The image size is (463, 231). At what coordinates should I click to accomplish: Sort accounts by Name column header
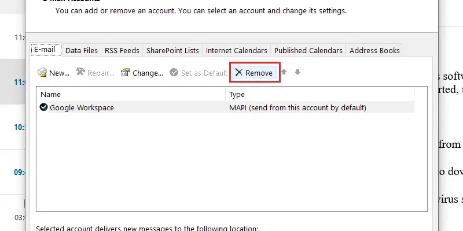pos(131,94)
